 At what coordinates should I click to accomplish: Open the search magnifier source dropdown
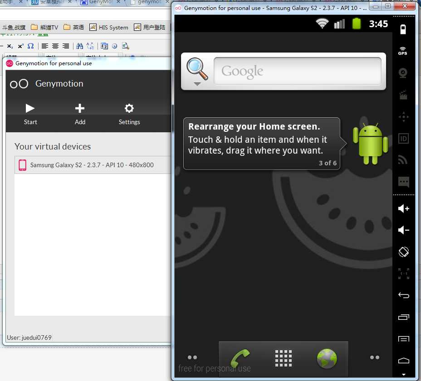pyautogui.click(x=197, y=71)
